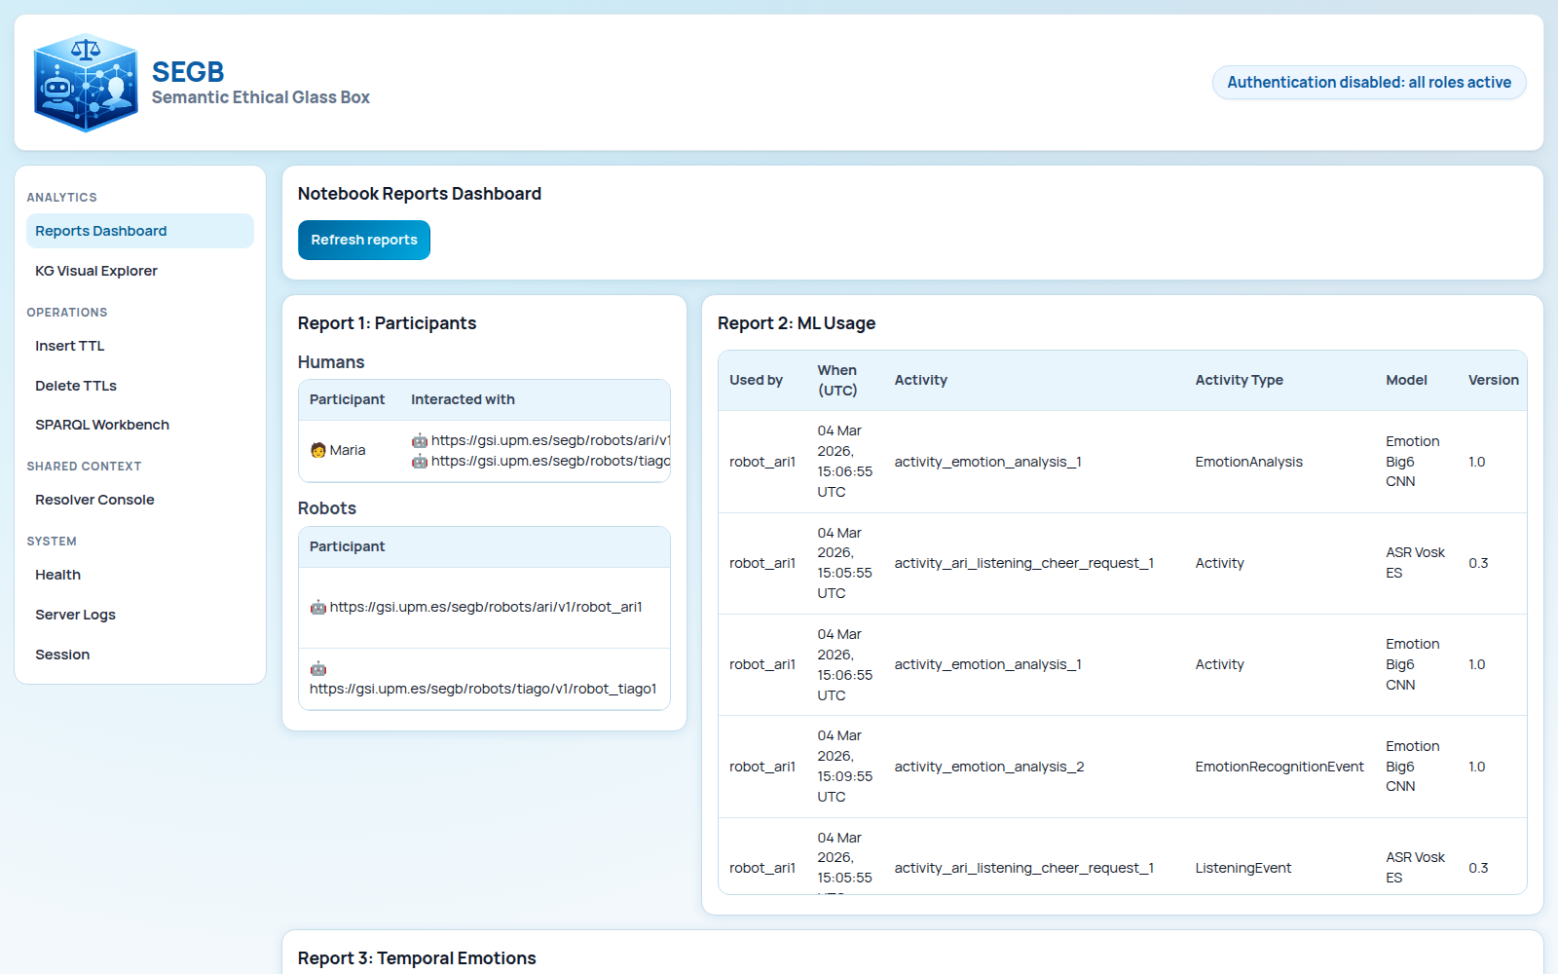Open SPARQL Workbench
The height and width of the screenshot is (974, 1558).
(x=140, y=425)
